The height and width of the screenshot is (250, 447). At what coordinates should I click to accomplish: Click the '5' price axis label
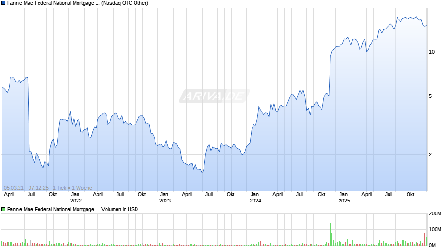pyautogui.click(x=430, y=96)
